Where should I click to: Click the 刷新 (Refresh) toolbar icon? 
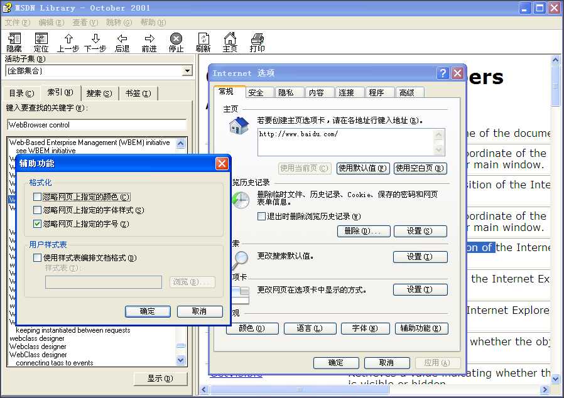tap(203, 43)
